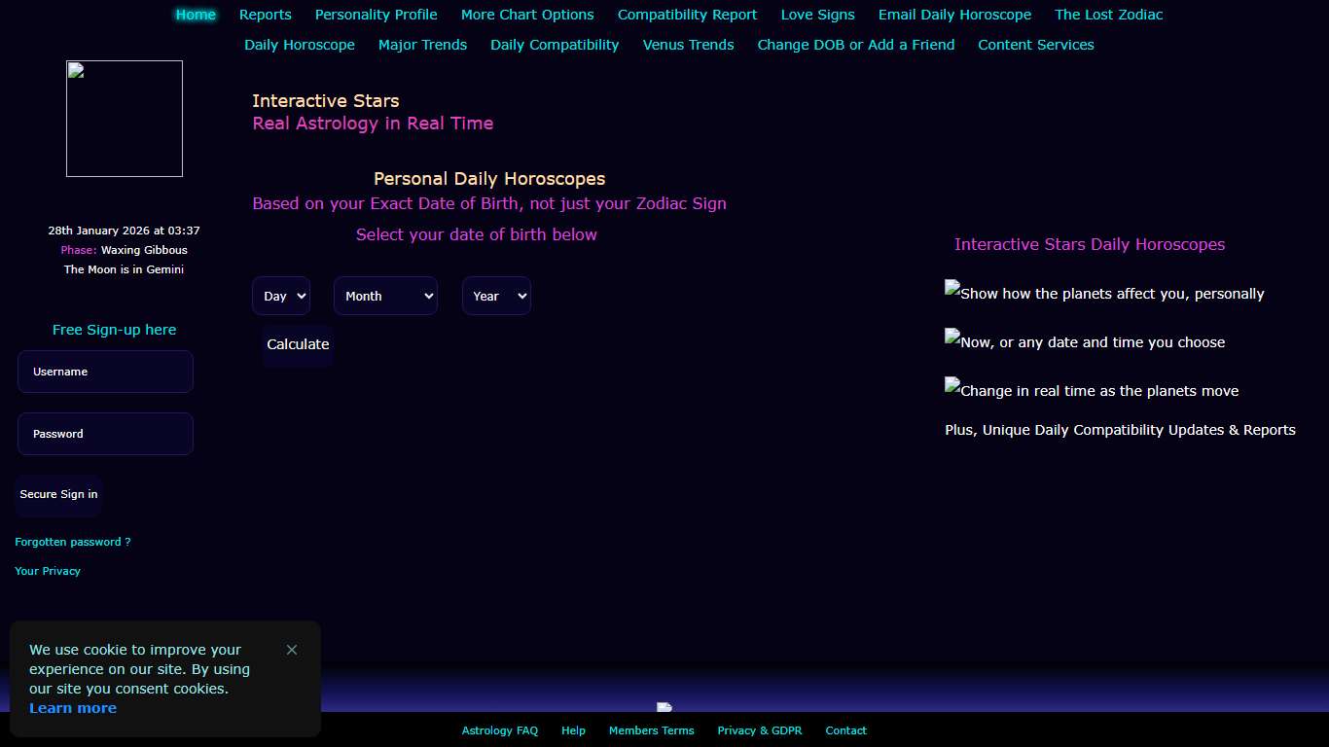Open the Day dropdown
1329x747 pixels.
point(281,296)
